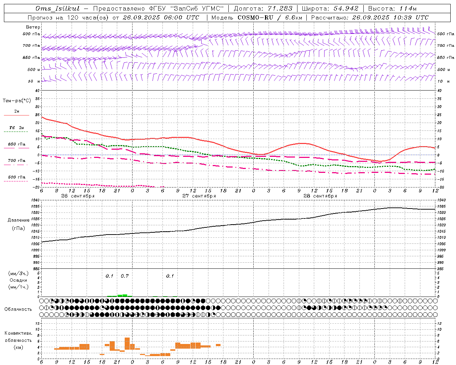Click the 'Модель COSMO-RU / 6.6км' text
The height and width of the screenshot is (365, 456).
[256, 17]
